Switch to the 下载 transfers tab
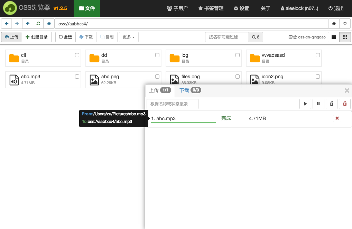Viewport: 352px width, 229px height. coord(185,90)
